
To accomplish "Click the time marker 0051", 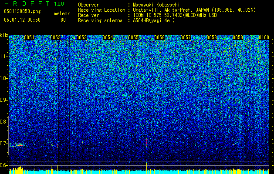I will (29, 37).
